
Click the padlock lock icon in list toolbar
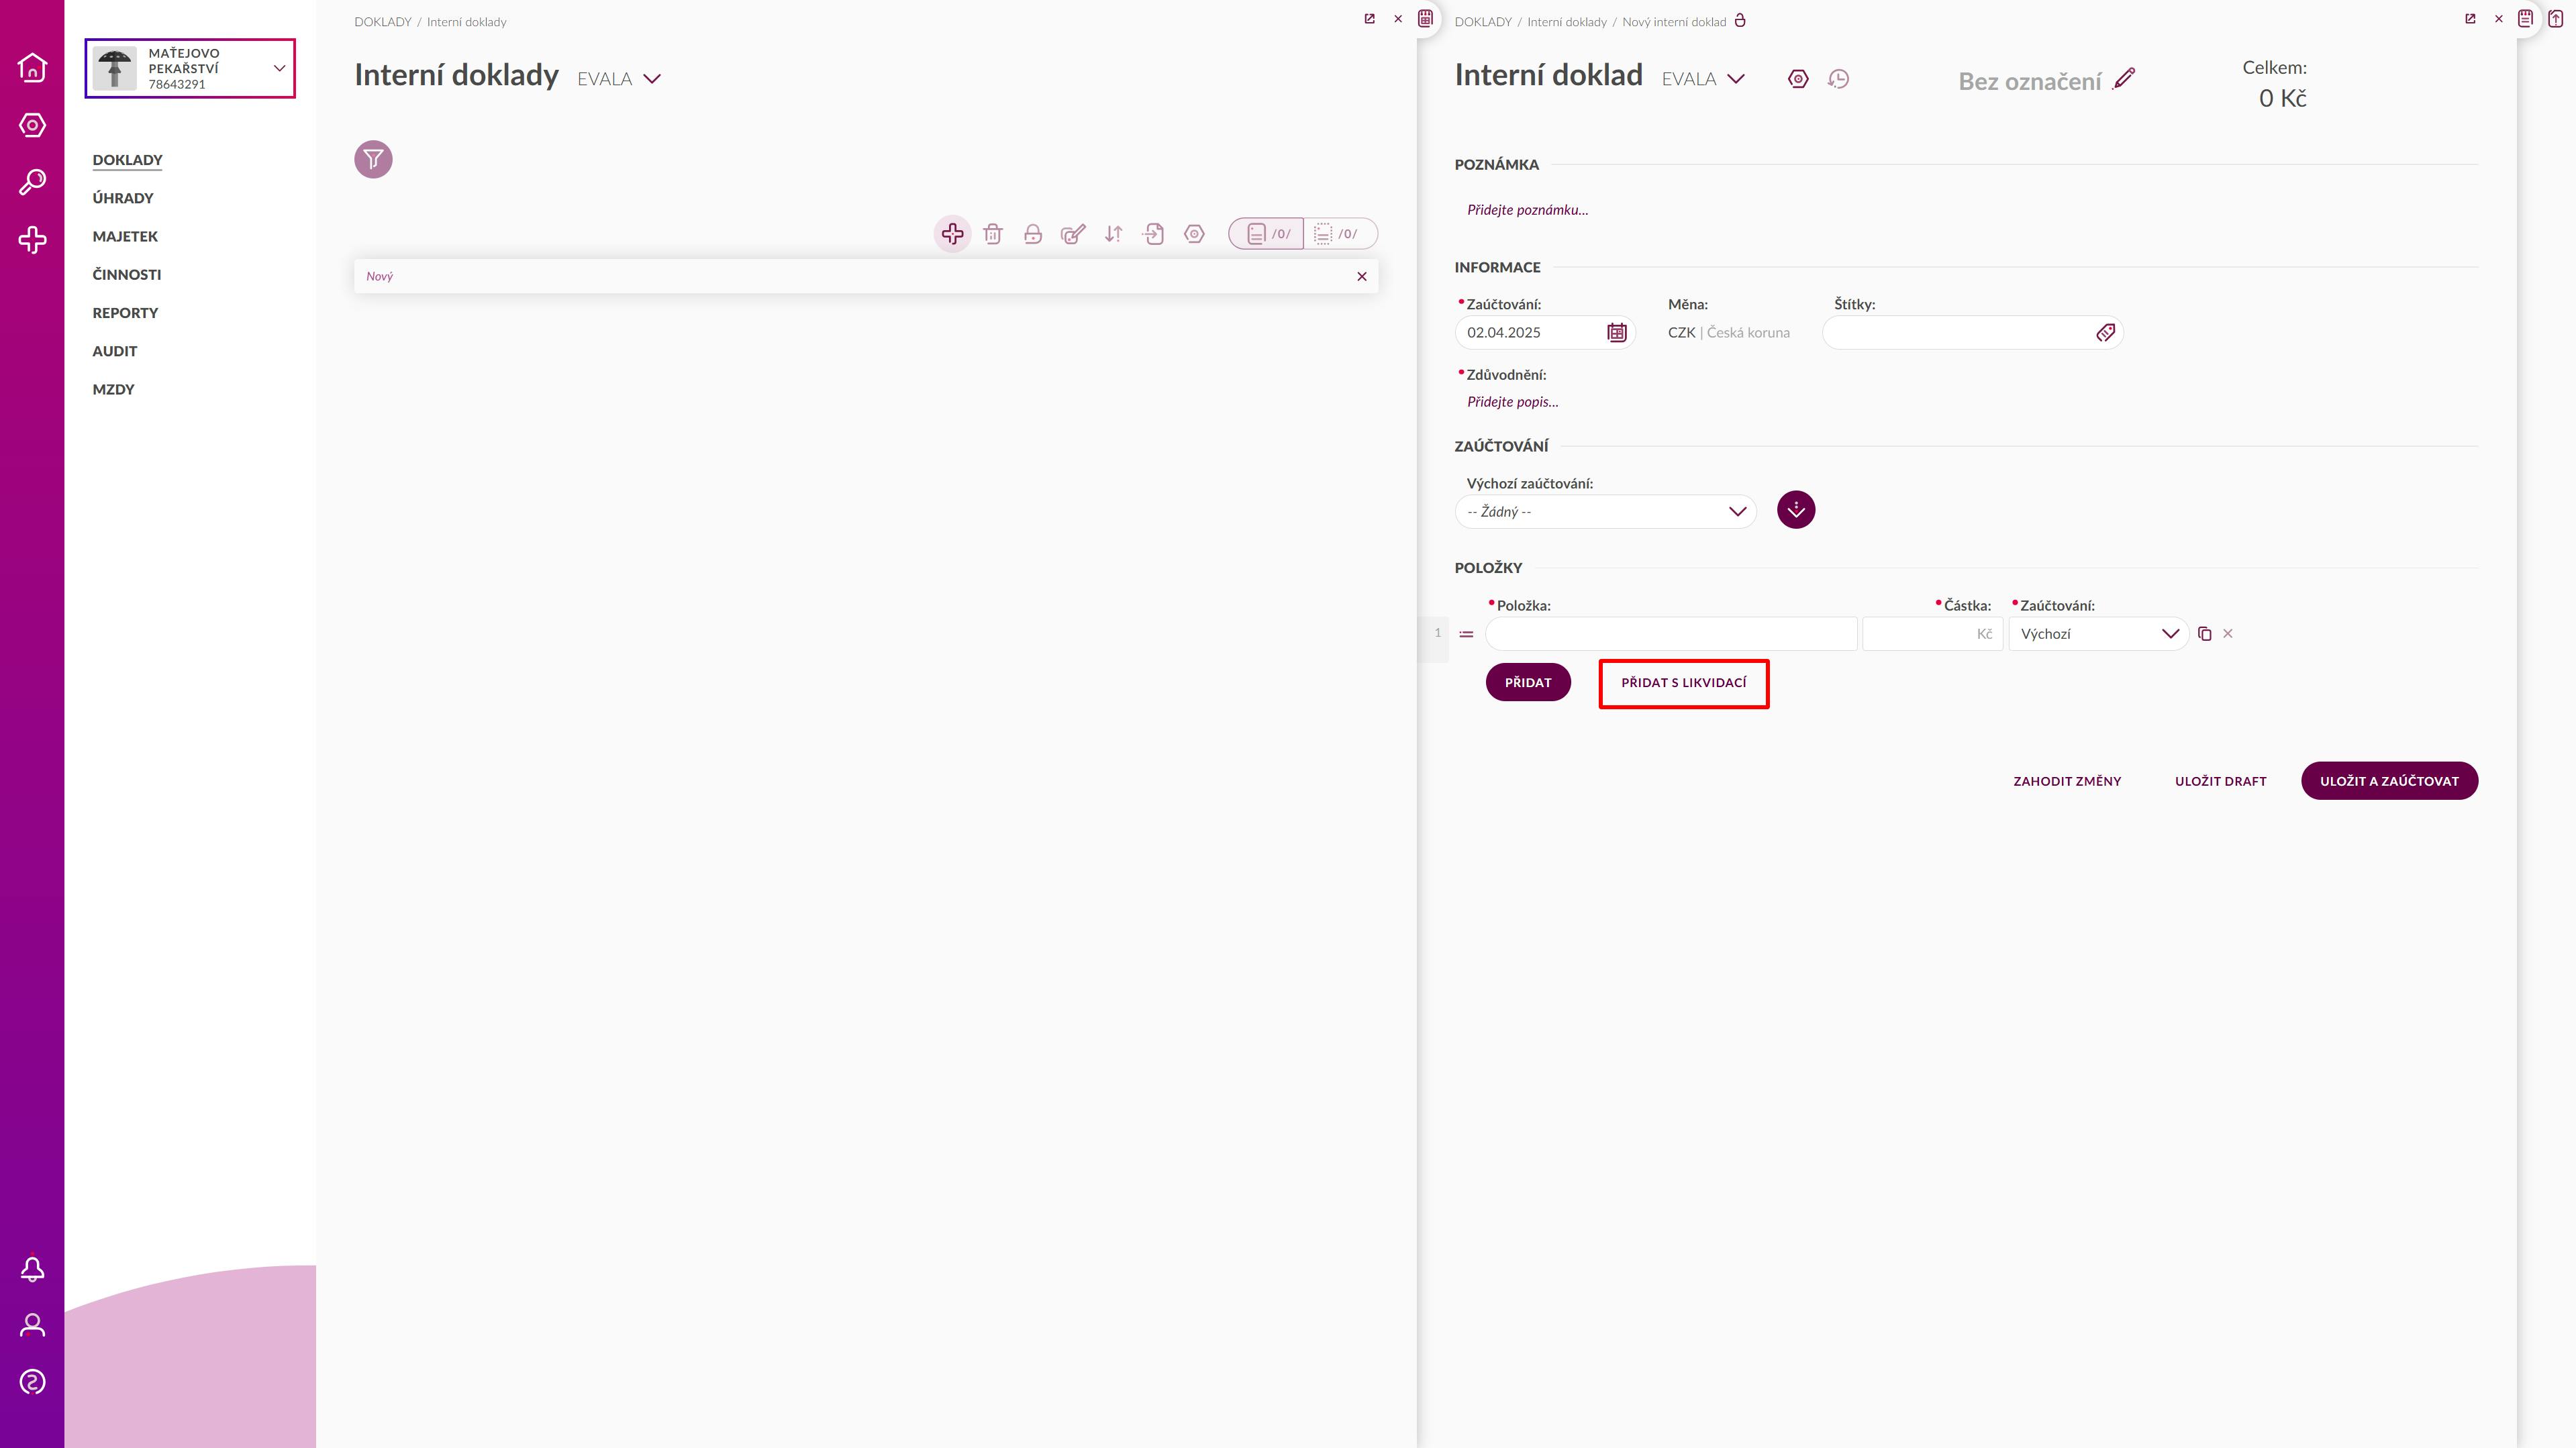[1033, 234]
